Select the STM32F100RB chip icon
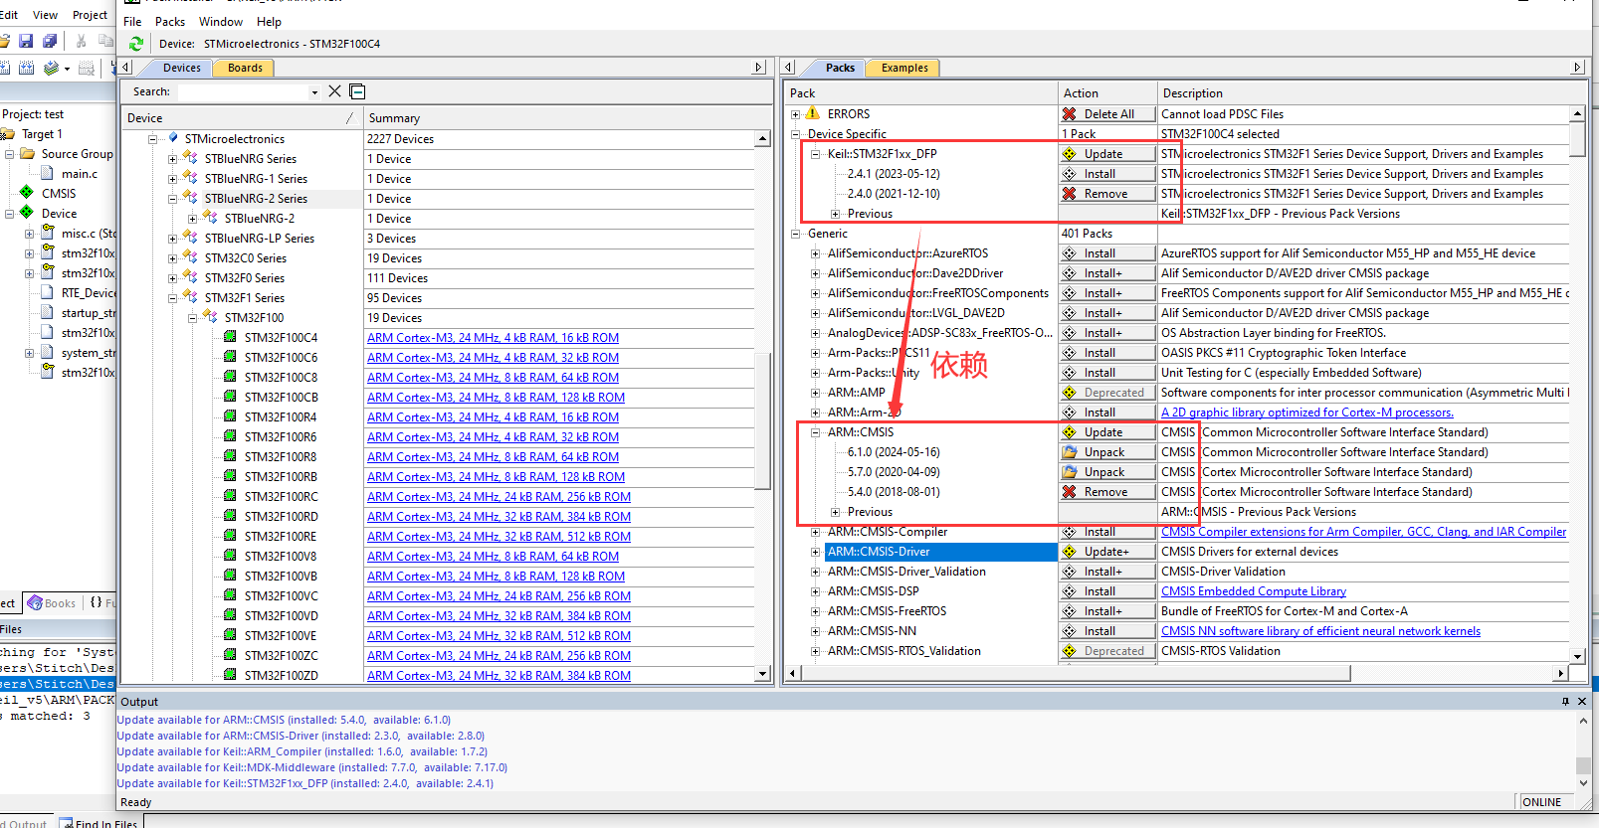The width and height of the screenshot is (1599, 828). click(230, 476)
